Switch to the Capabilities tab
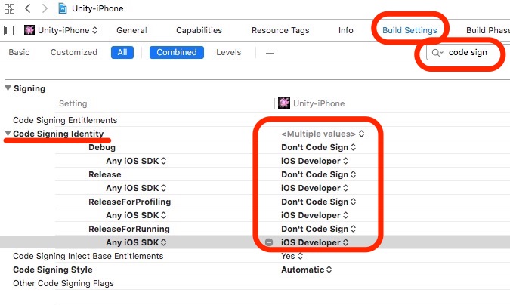 coord(199,30)
